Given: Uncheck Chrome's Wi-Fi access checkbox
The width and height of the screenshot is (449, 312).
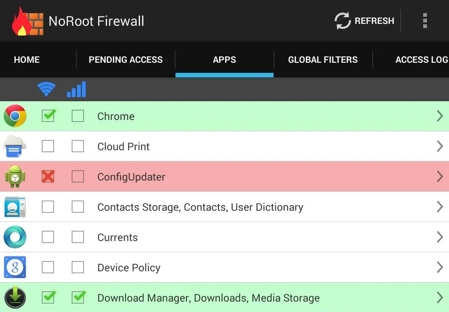Looking at the screenshot, I should coord(48,116).
